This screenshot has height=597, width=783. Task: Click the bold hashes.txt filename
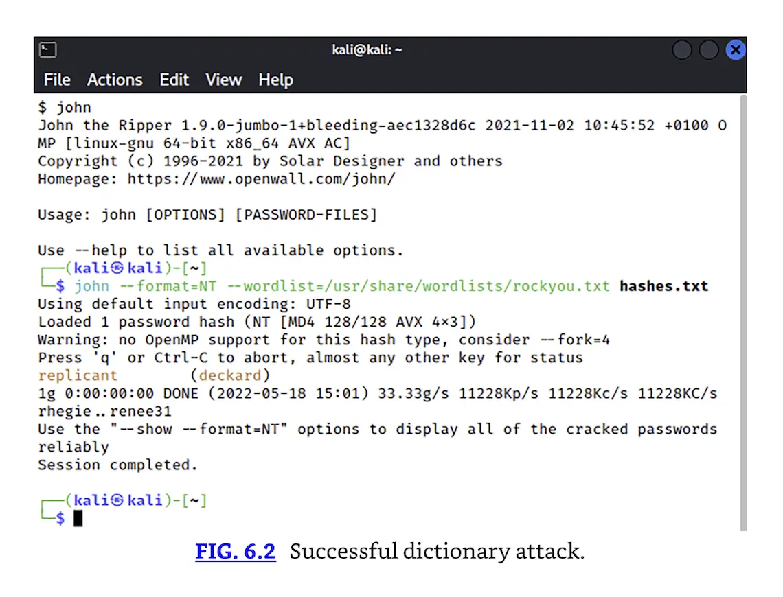[663, 286]
